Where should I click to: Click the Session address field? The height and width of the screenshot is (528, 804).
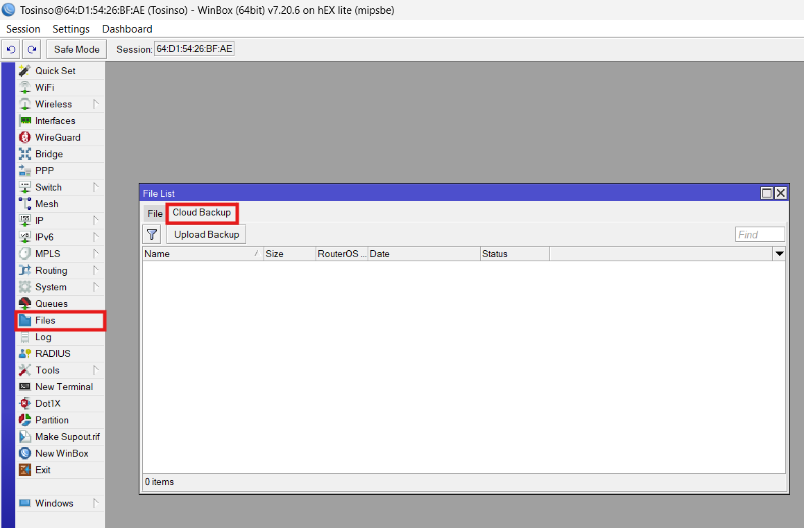point(194,49)
